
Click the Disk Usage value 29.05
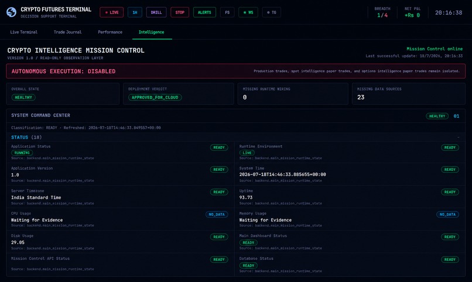18,243
